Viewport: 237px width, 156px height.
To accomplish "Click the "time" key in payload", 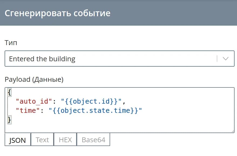I will [28, 110].
